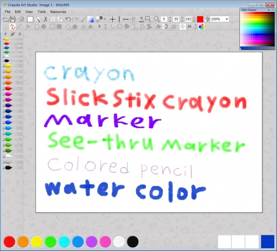Screen dimensions: 277x251
Task: Select the spray burst tool
Action: 28,27
